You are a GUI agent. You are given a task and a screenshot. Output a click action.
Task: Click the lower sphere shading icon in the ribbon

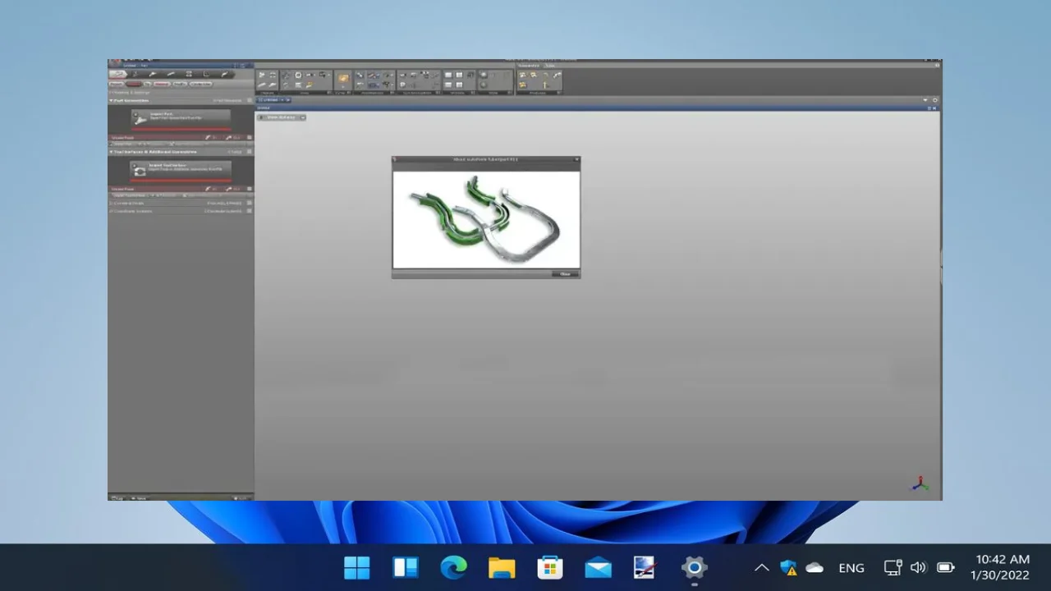coord(483,85)
